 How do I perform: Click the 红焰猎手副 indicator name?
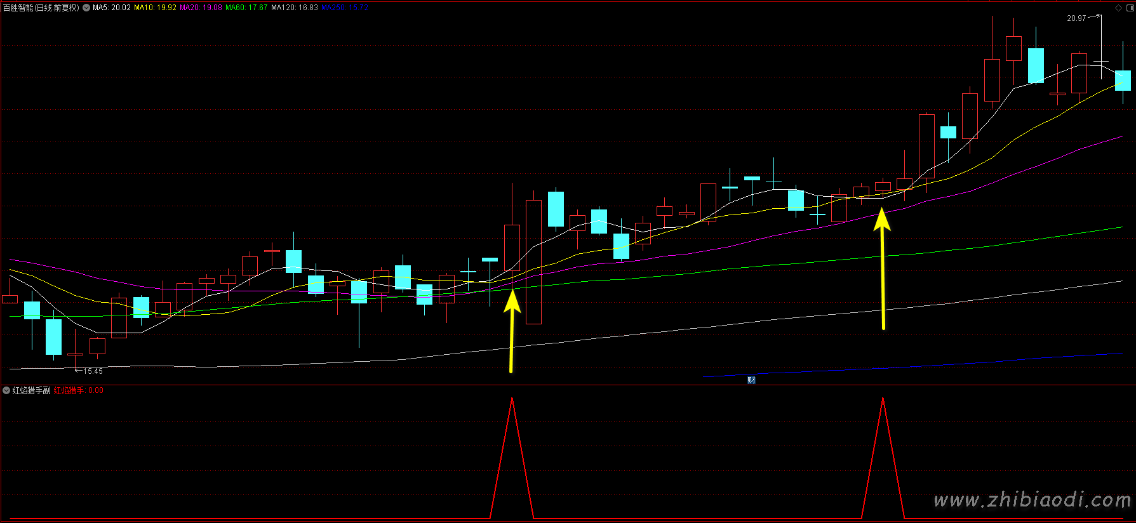pos(31,390)
